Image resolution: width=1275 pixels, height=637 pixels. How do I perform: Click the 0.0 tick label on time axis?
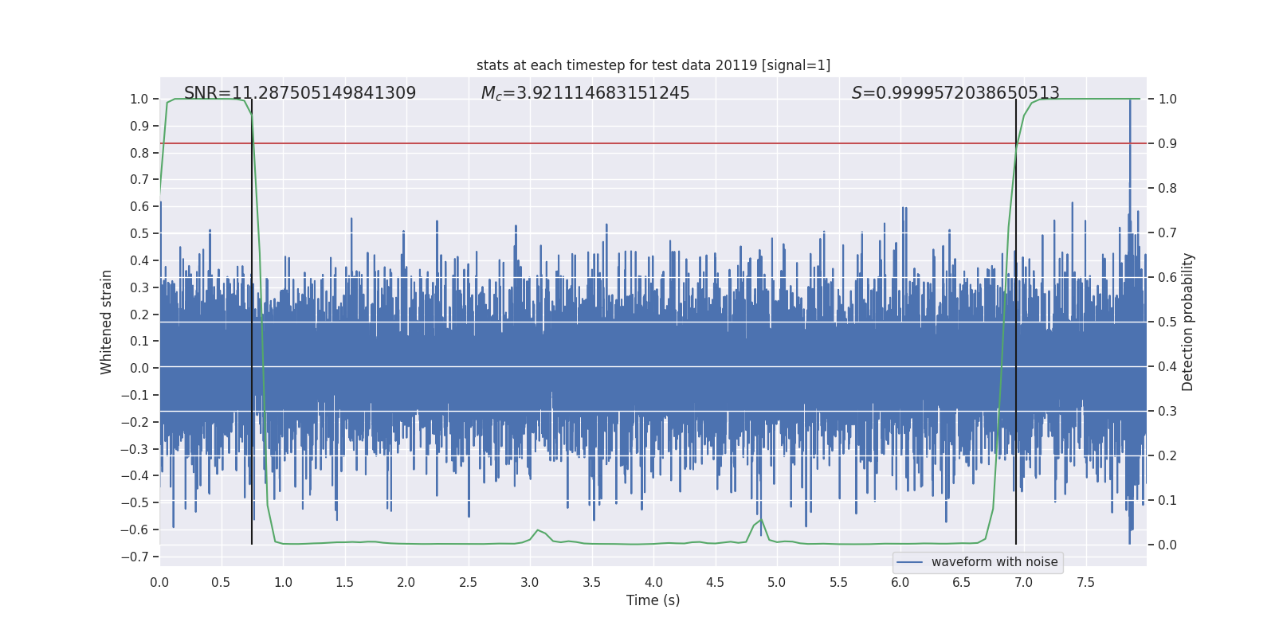159,582
